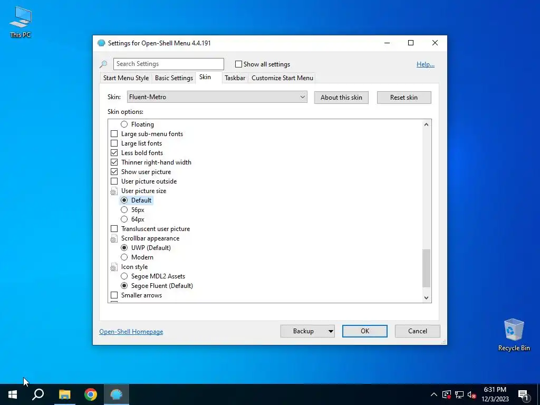Uncheck Less bold fonts

pos(114,152)
